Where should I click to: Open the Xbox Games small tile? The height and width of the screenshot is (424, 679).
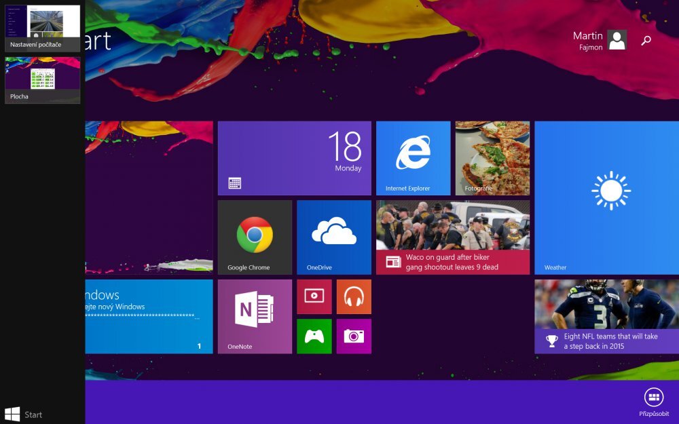coord(314,336)
